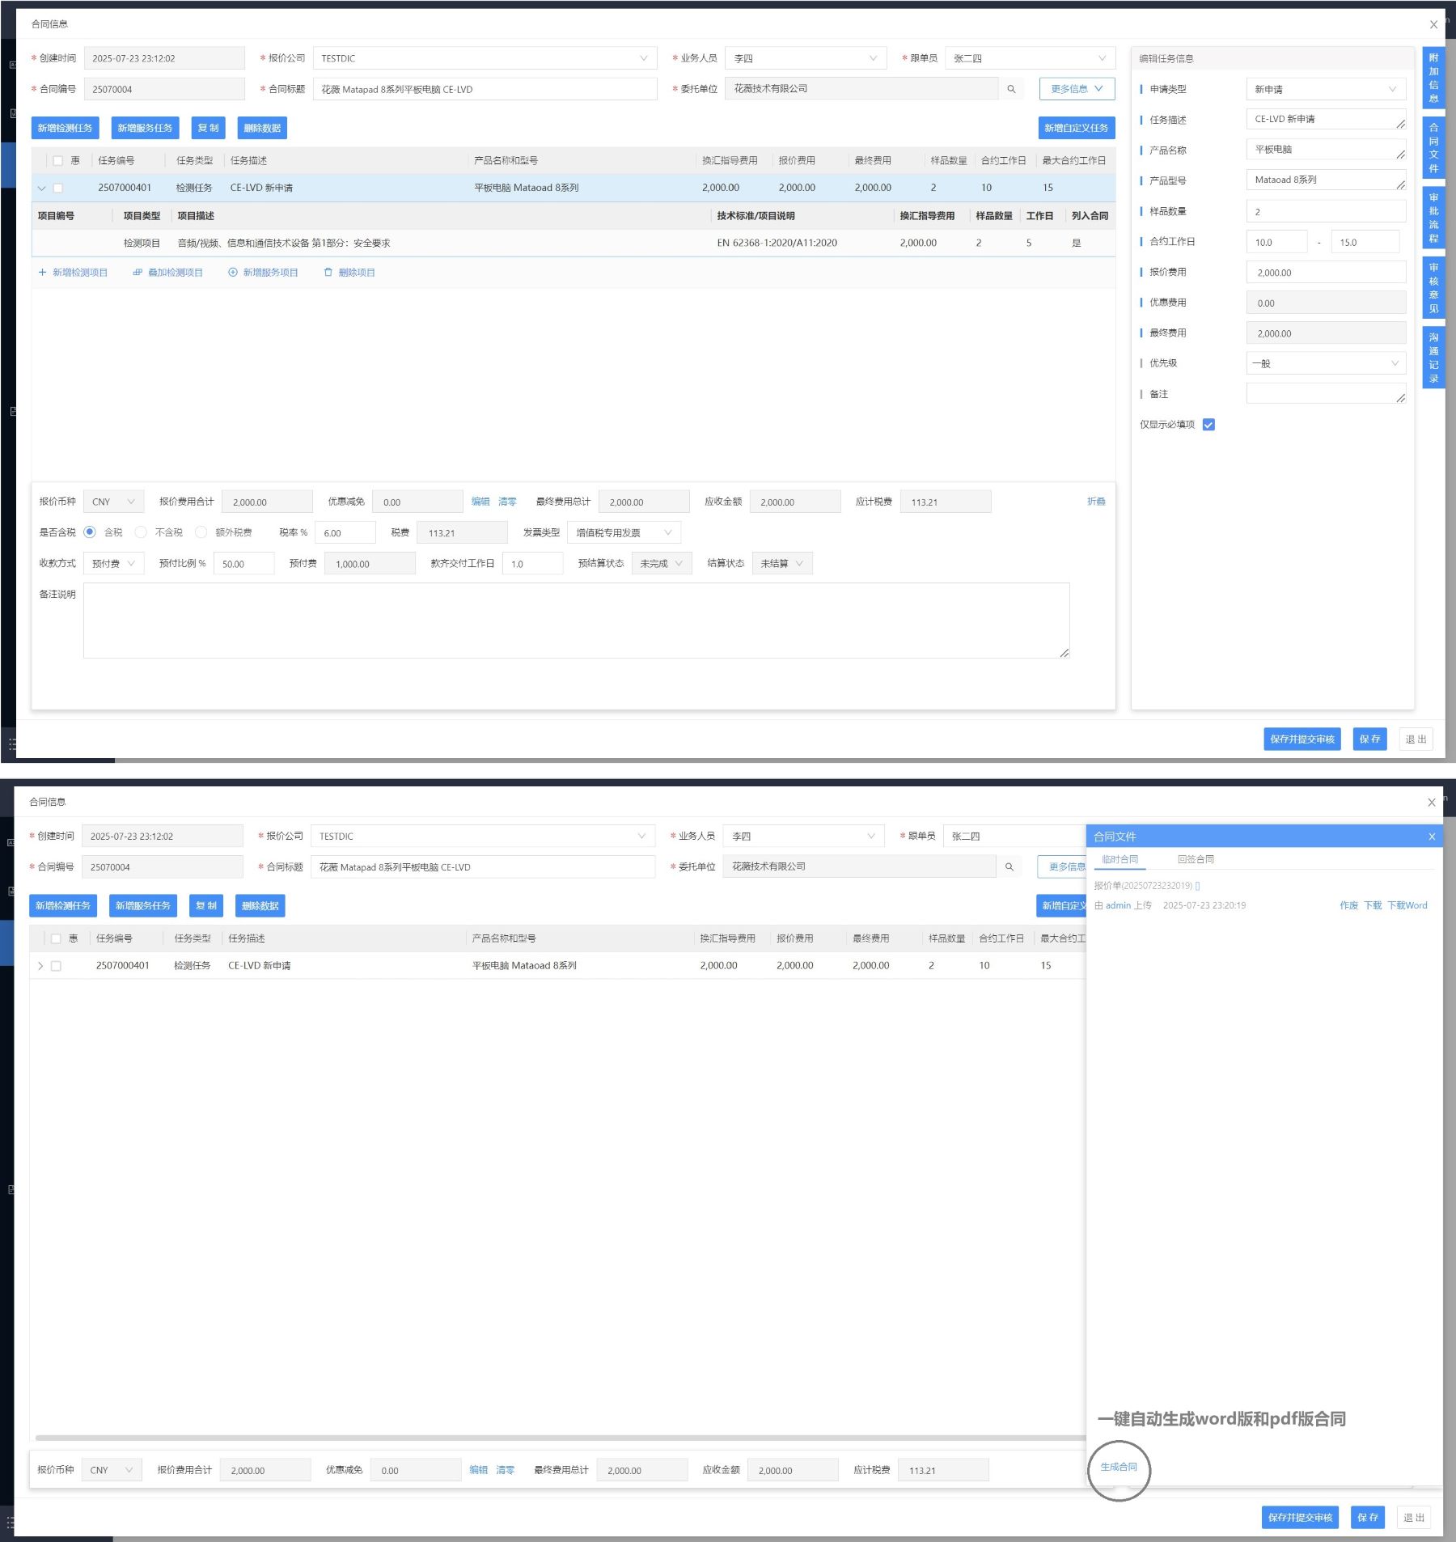Close the blue 合同文件 panel with its X
Viewport: 1456px width, 1542px height.
pyautogui.click(x=1431, y=837)
